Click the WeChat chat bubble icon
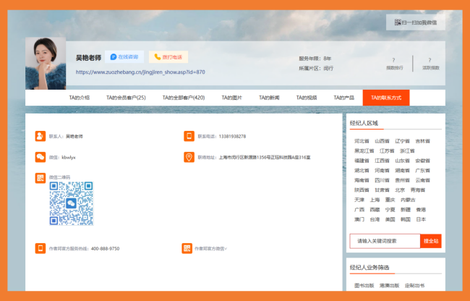This screenshot has width=470, height=301. click(40, 157)
